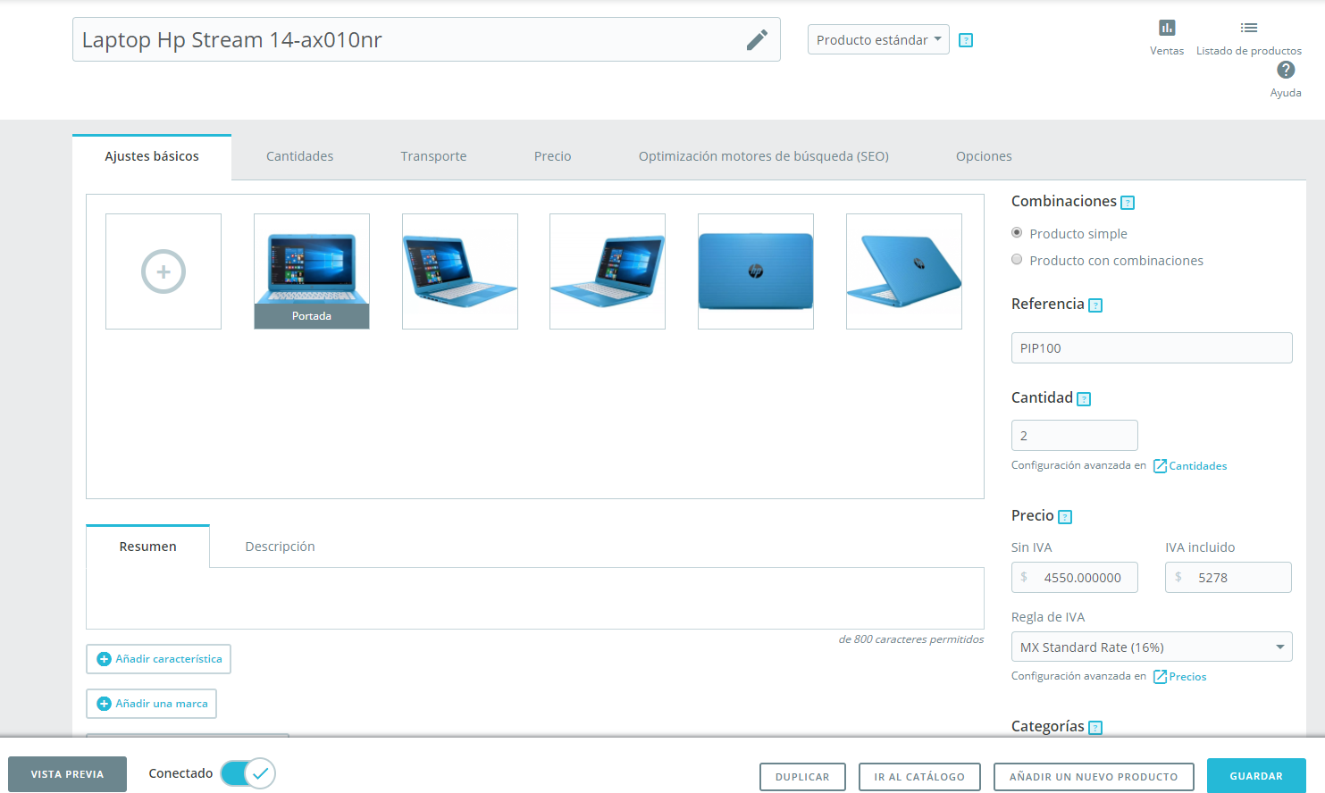The width and height of the screenshot is (1325, 793).
Task: Click the Sin IVA price field
Action: (1075, 578)
